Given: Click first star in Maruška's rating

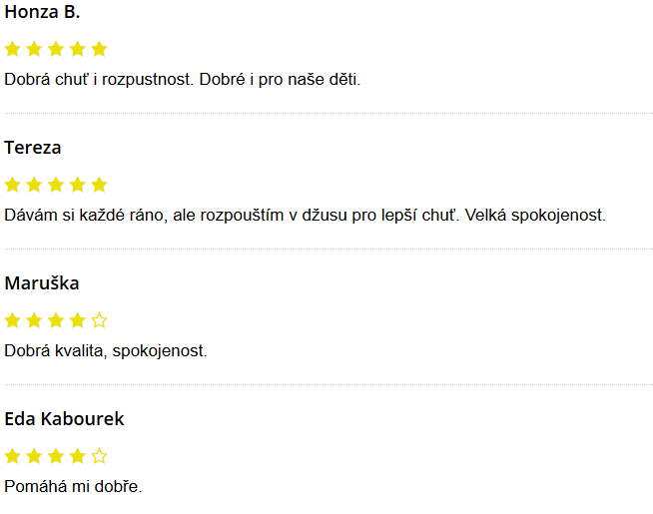Looking at the screenshot, I should 13,320.
